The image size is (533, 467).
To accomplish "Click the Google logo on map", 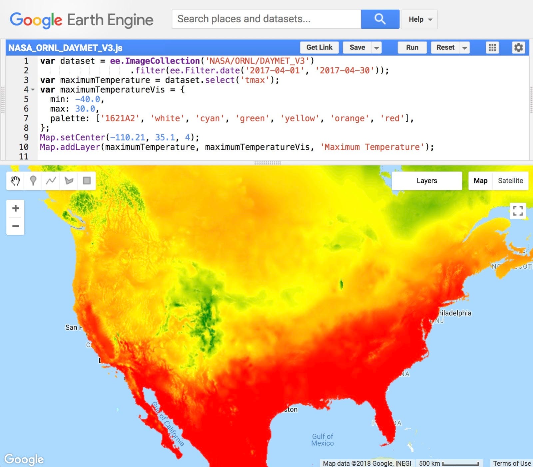I will (x=24, y=459).
